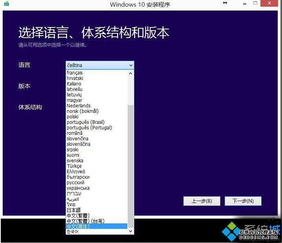Click the language list scroll-down arrow
The height and width of the screenshot is (243, 282).
(131, 231)
